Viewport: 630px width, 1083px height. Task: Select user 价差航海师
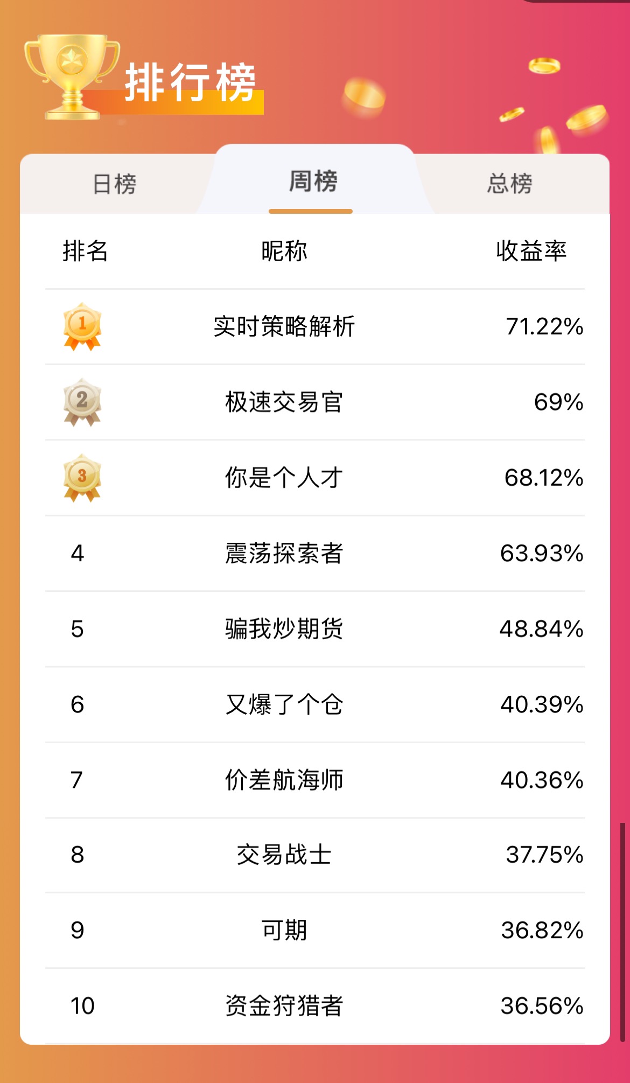pyautogui.click(x=284, y=780)
